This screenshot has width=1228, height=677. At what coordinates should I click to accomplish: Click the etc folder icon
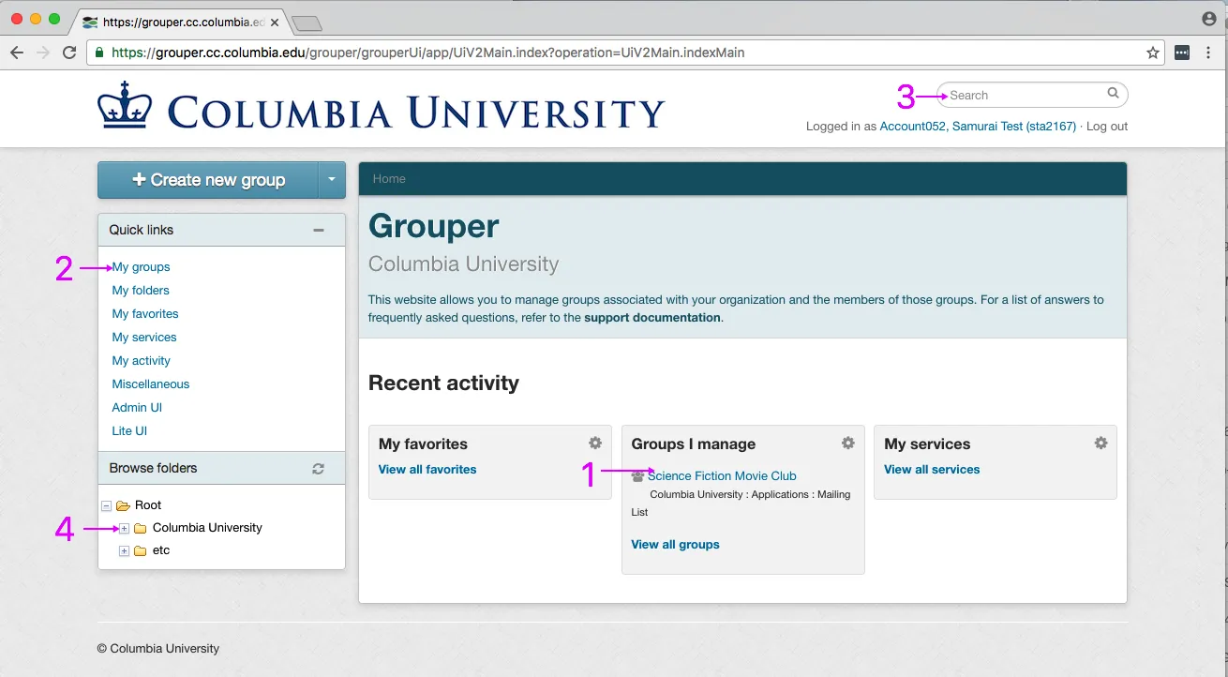[x=141, y=551]
